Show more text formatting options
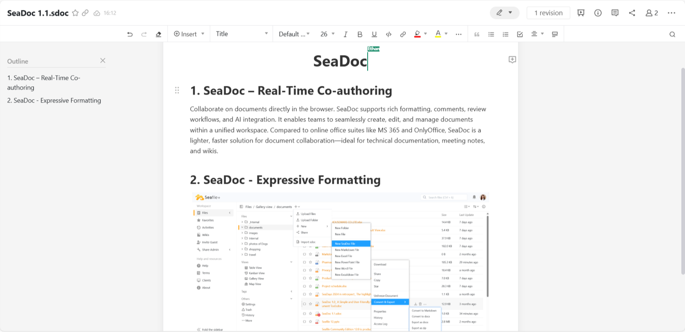Screen dimensions: 685x332 click(x=459, y=34)
